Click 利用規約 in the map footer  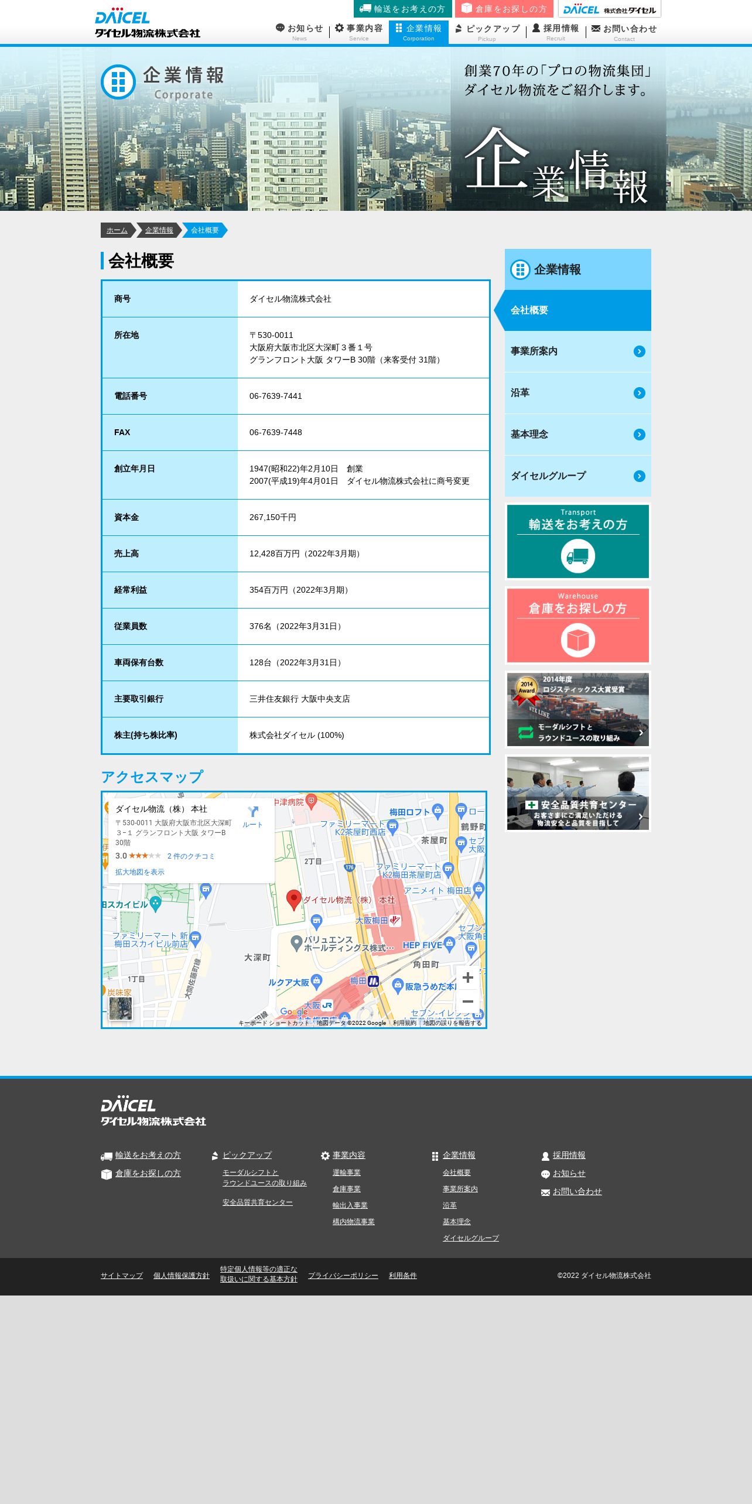(404, 1023)
